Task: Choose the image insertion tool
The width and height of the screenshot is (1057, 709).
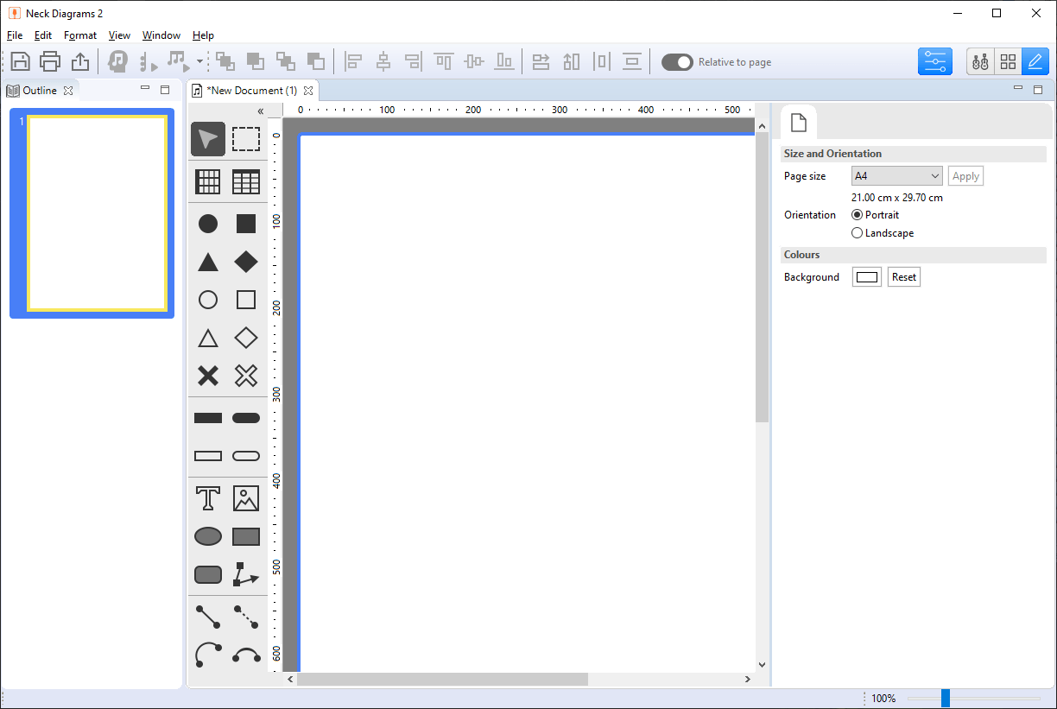Action: click(x=245, y=498)
